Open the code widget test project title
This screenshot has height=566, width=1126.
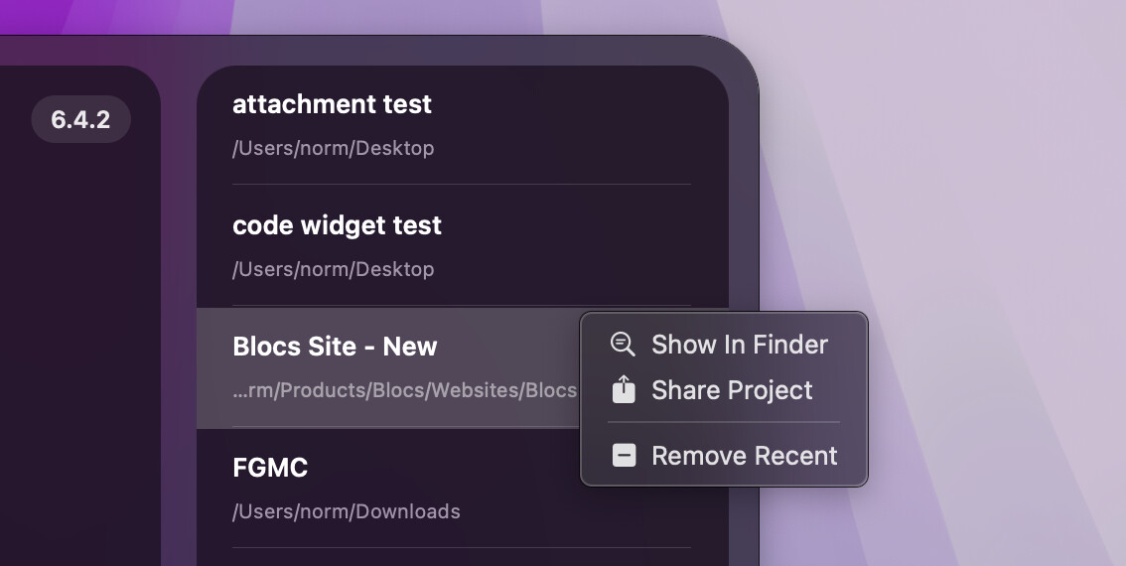(x=337, y=225)
